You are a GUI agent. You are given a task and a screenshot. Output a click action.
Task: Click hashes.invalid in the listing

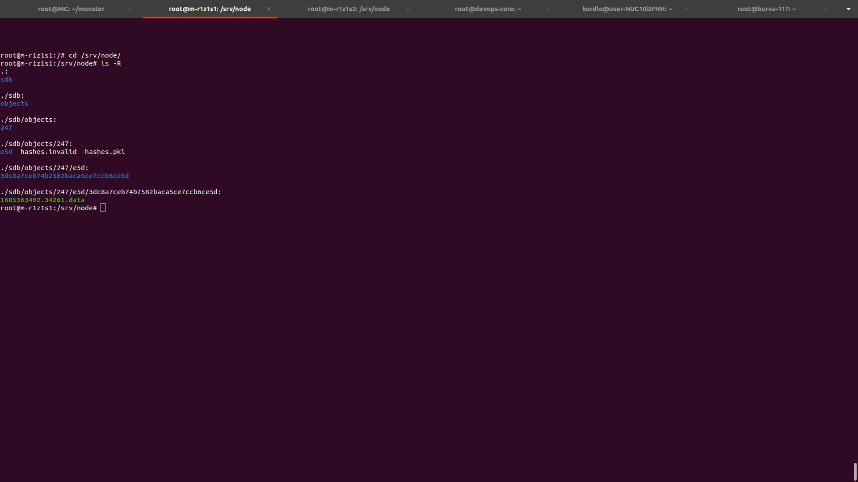48,152
